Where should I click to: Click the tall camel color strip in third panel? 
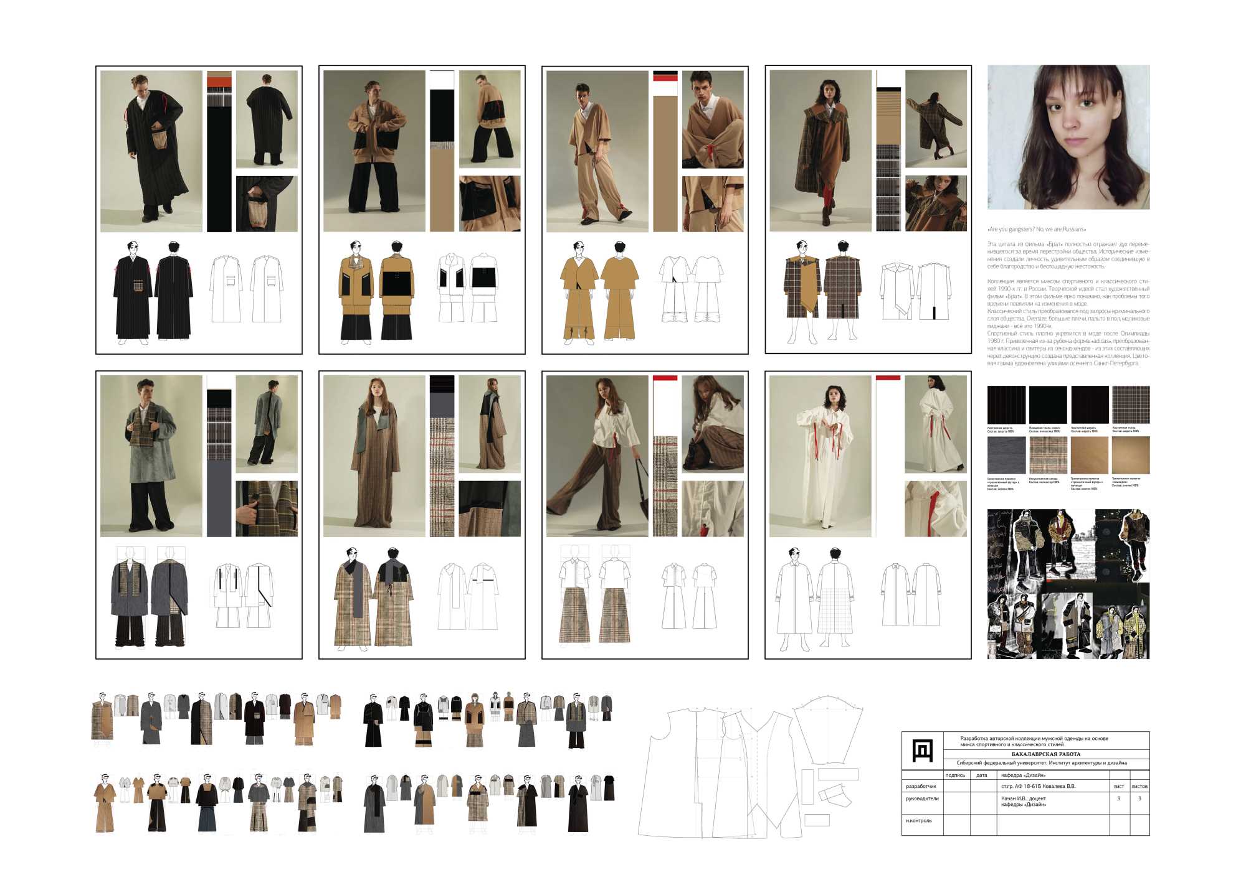click(665, 164)
